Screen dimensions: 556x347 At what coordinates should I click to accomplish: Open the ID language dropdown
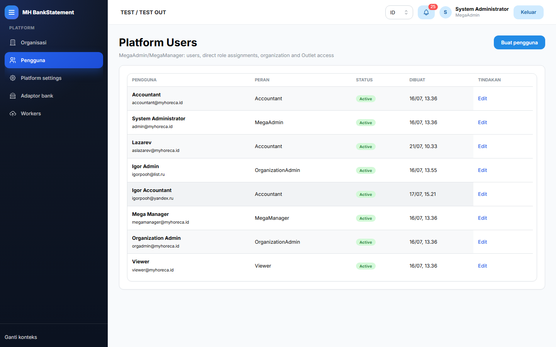pos(399,12)
